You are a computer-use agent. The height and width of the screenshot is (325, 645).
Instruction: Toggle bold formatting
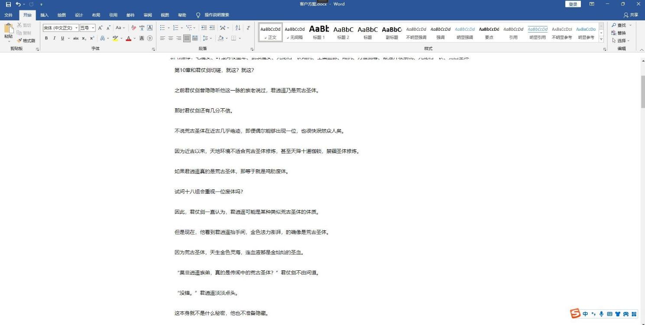click(46, 38)
